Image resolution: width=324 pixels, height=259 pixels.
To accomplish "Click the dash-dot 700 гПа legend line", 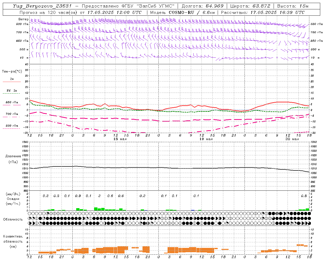I will pyautogui.click(x=11, y=117).
